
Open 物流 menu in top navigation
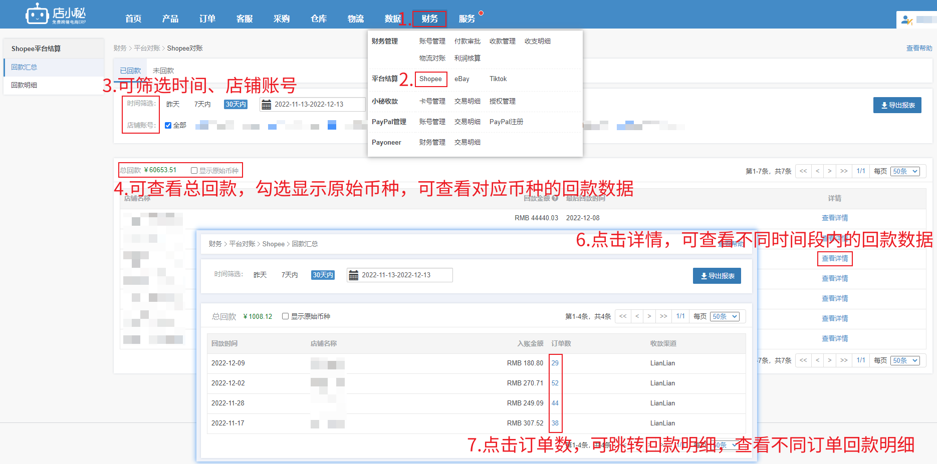pos(356,19)
